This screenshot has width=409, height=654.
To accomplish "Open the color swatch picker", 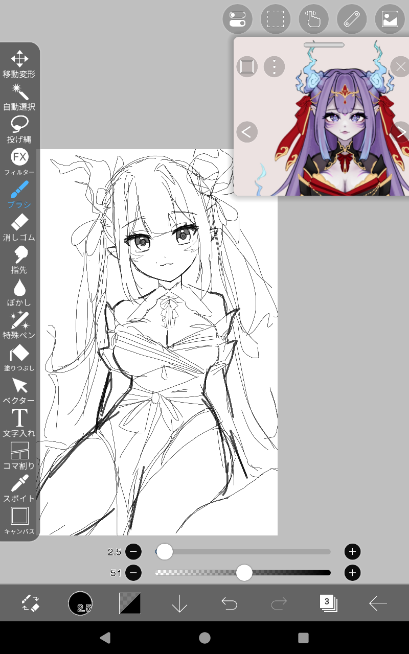I will [130, 603].
